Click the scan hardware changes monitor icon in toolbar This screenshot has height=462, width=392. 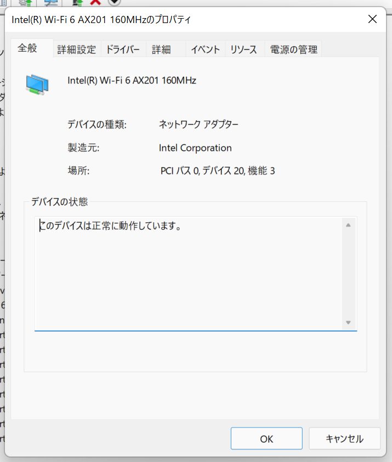point(50,2)
